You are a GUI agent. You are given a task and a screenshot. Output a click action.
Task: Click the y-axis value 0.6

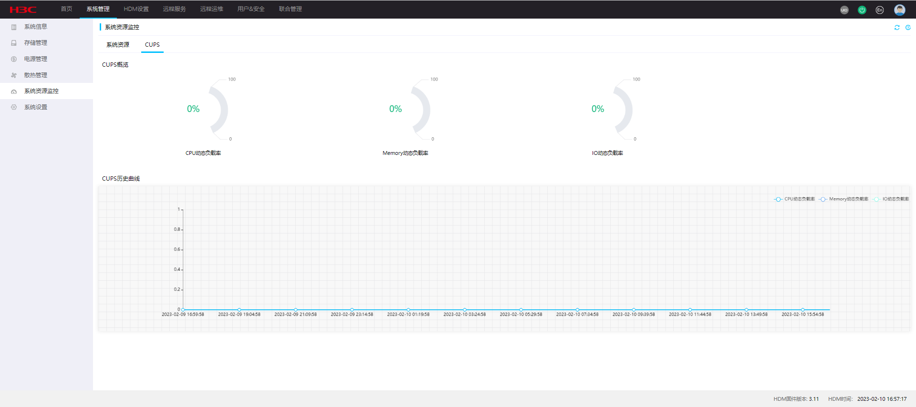[x=177, y=249]
